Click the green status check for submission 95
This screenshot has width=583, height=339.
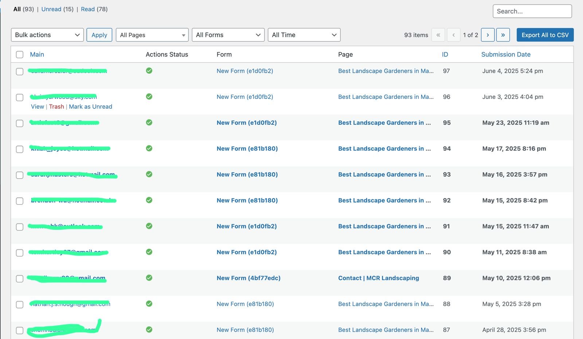coord(149,122)
